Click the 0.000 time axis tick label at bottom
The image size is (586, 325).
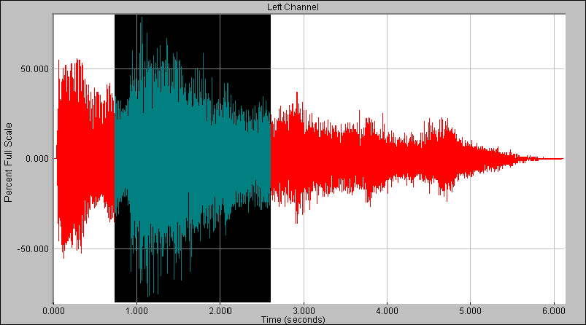[53, 311]
